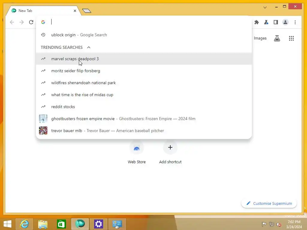Open network tray icon
The image size is (307, 230).
(272, 224)
